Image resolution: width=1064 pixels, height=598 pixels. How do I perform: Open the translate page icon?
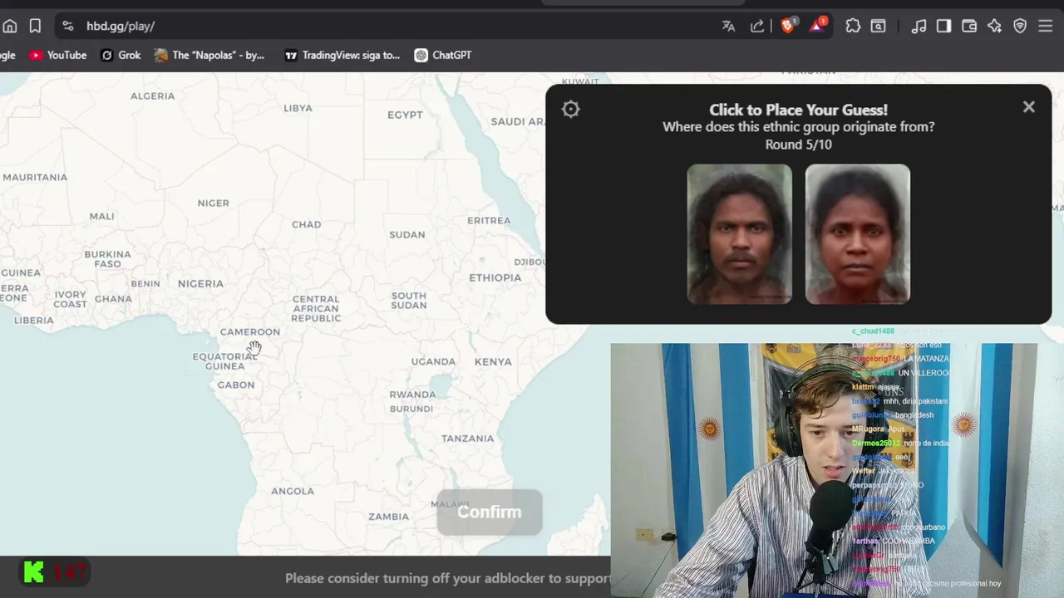coord(729,26)
